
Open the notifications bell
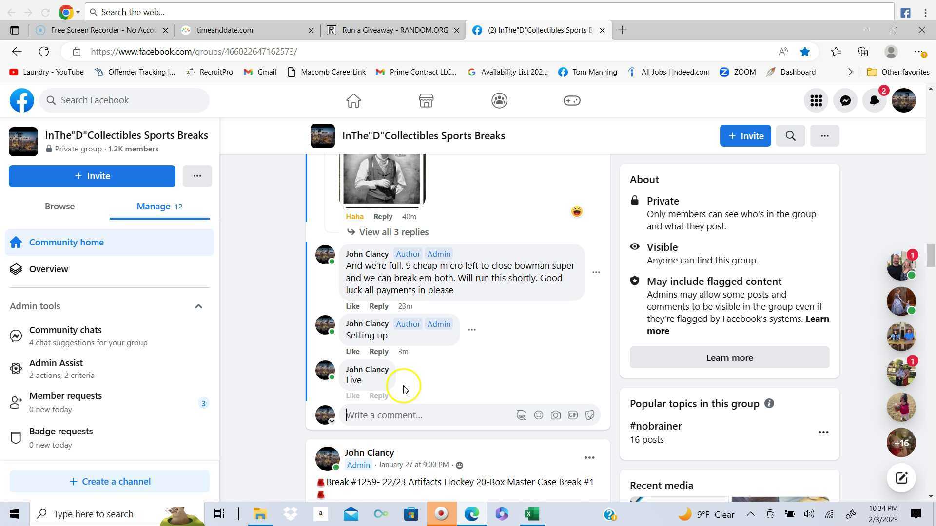click(874, 101)
